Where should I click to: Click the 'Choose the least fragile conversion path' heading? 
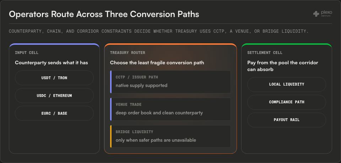coord(157,63)
